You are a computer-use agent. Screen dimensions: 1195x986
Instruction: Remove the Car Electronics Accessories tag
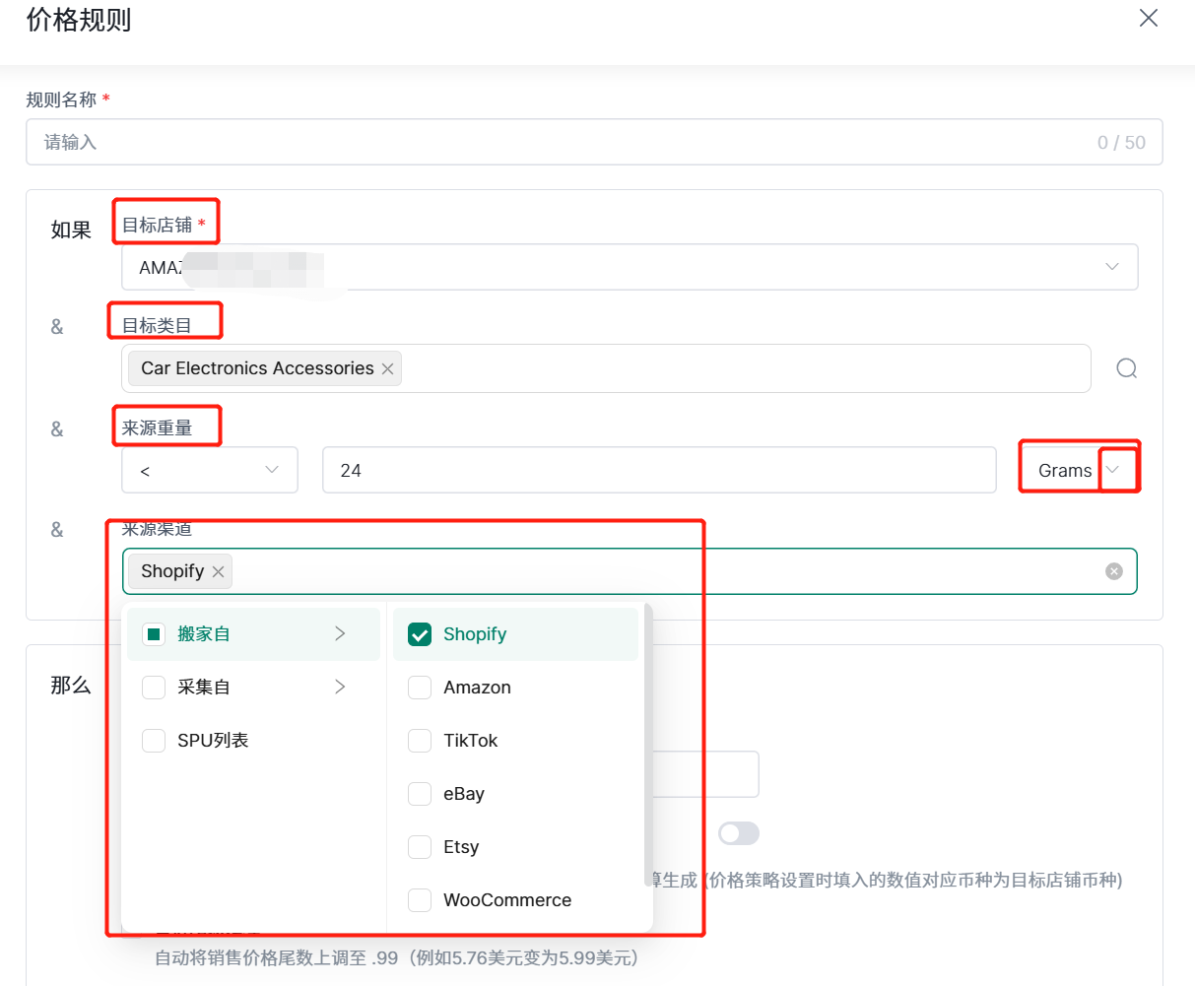tap(387, 368)
